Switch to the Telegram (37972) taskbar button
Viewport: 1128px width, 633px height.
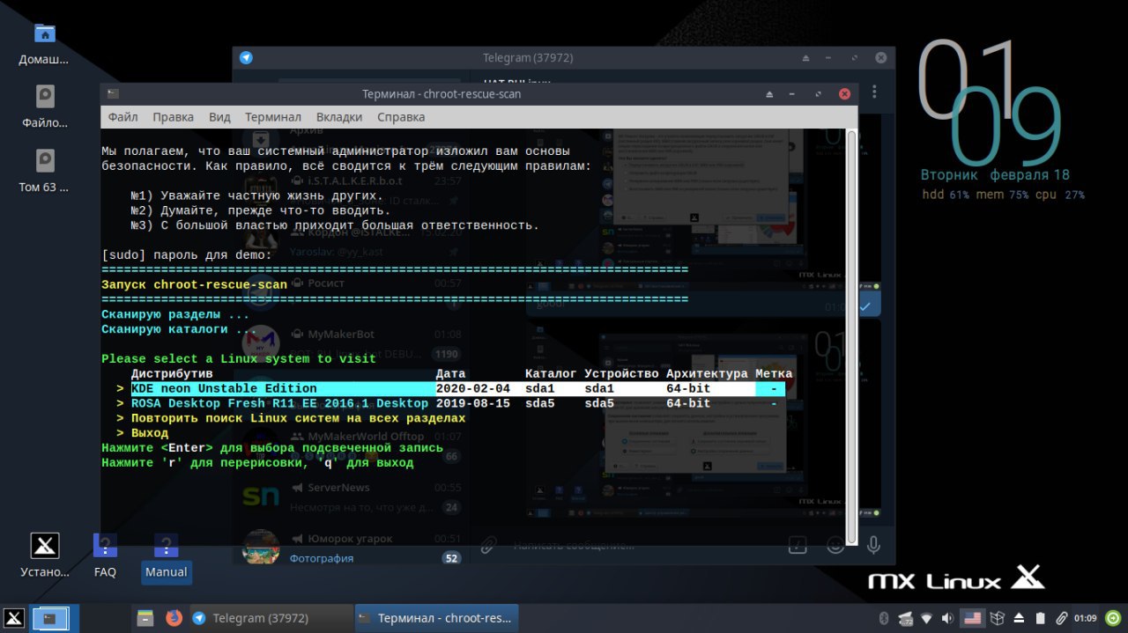pyautogui.click(x=270, y=618)
